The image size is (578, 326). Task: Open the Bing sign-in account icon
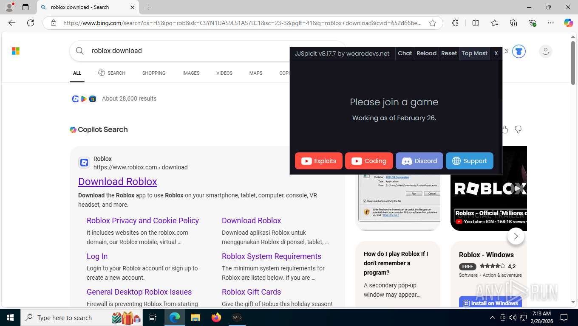click(x=545, y=51)
